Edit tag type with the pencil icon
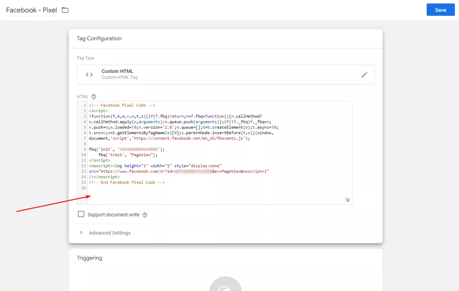Viewport: 459px width, 291px height. 364,74
